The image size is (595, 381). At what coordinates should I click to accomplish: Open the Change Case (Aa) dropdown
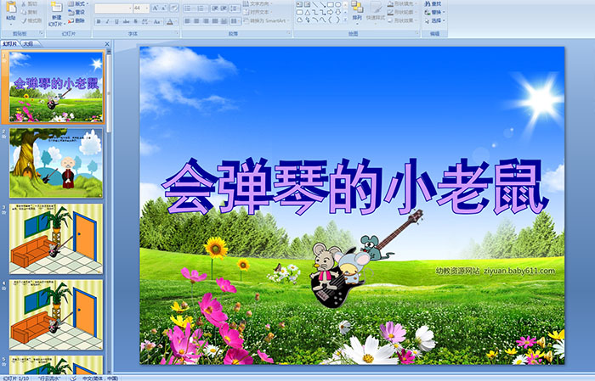[157, 21]
